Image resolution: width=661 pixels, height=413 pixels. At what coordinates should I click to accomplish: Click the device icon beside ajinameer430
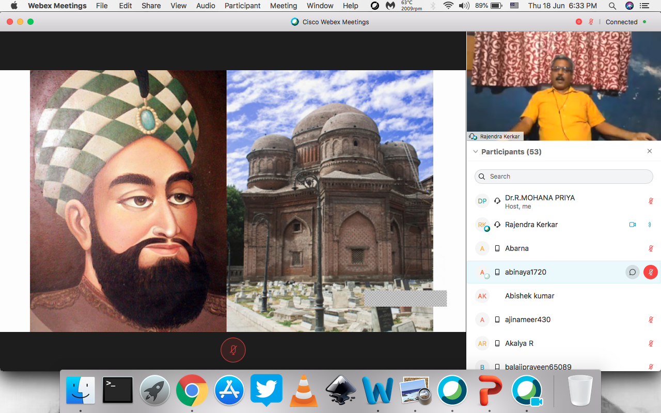497,320
